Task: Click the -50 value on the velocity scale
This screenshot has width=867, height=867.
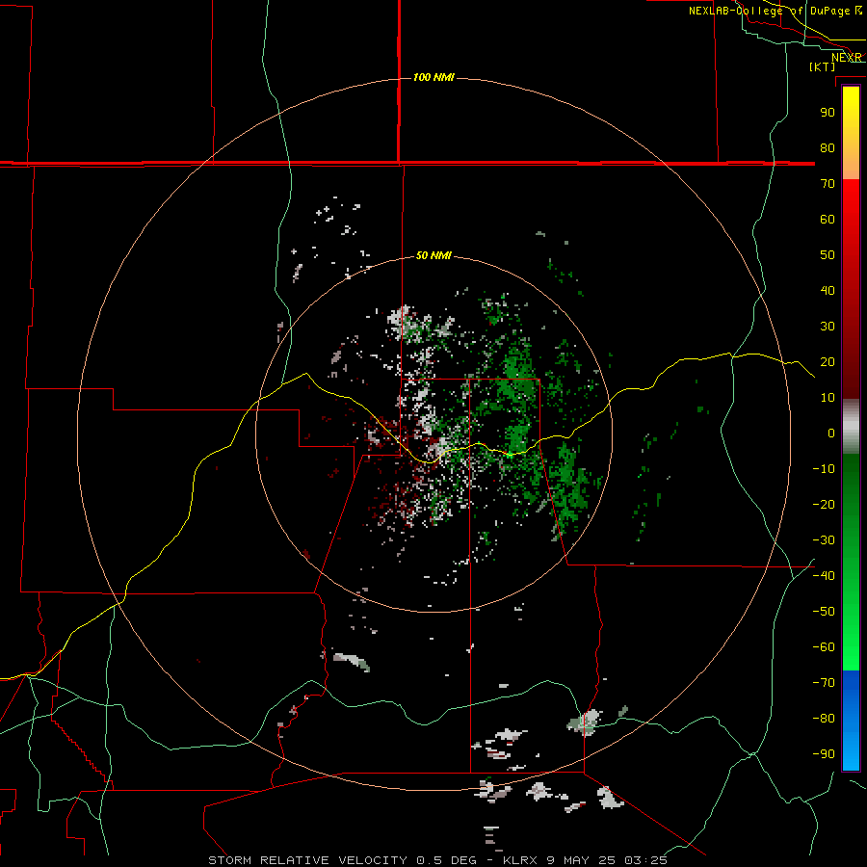Action: [x=824, y=612]
